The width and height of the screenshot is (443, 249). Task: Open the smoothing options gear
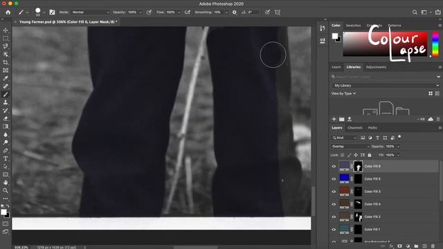[x=235, y=12]
